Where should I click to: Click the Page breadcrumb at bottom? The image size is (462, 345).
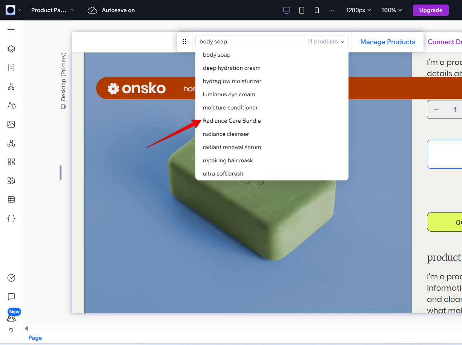(35, 338)
